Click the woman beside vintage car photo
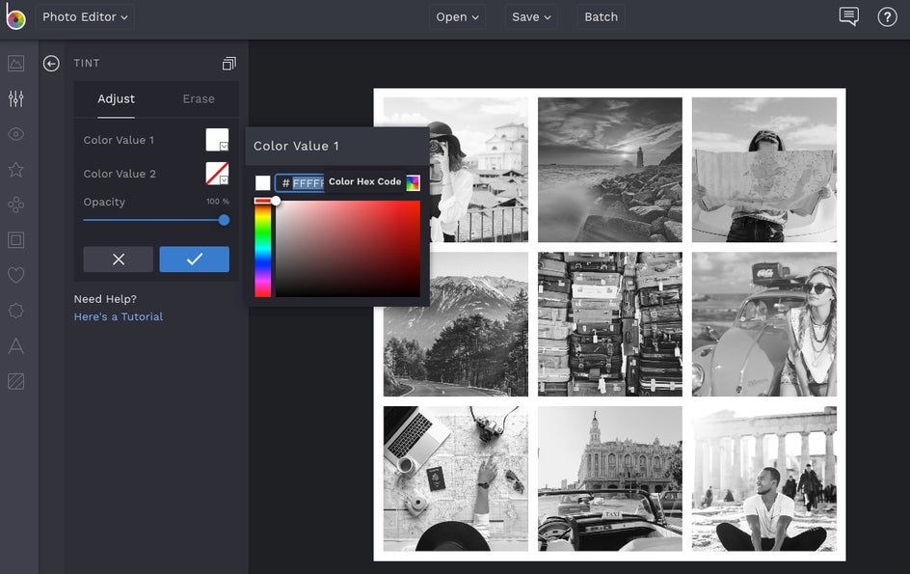Image resolution: width=910 pixels, height=574 pixels. tap(764, 324)
